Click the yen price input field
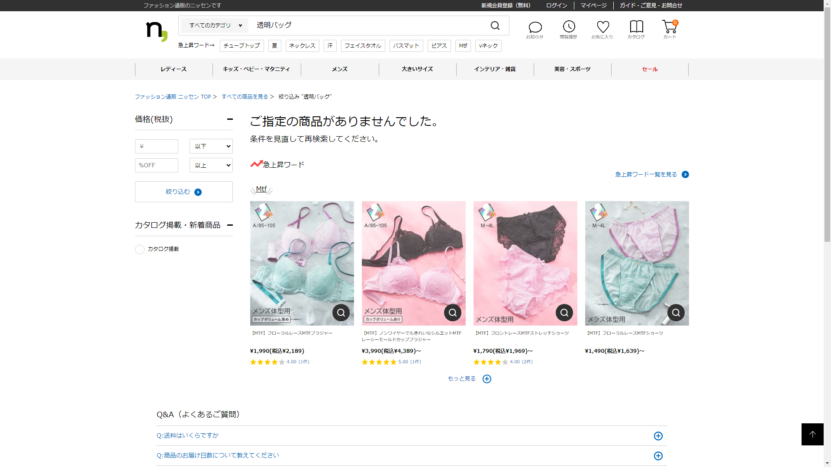The image size is (831, 467). [x=157, y=146]
